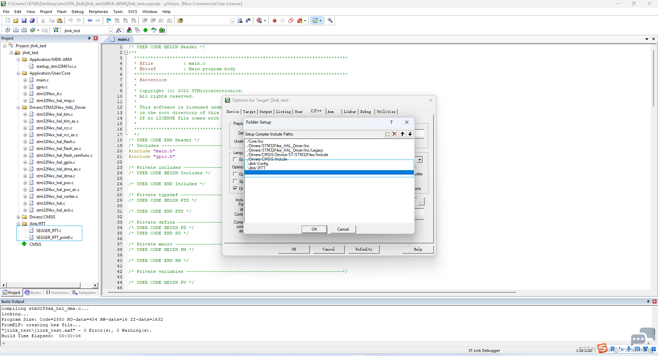Switch to the Linker tab
Image resolution: width=658 pixels, height=356 pixels.
[x=350, y=112]
